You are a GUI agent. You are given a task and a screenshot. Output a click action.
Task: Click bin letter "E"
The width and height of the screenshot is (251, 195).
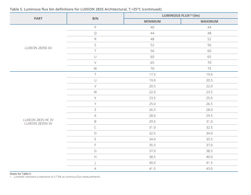(x=95, y=139)
